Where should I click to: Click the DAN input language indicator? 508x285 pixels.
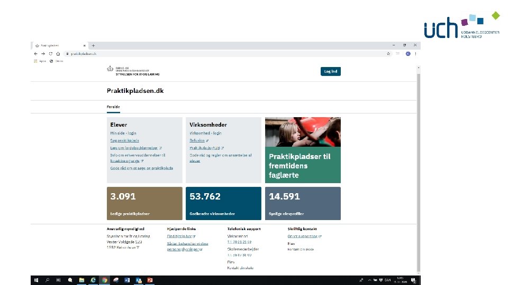(x=387, y=280)
